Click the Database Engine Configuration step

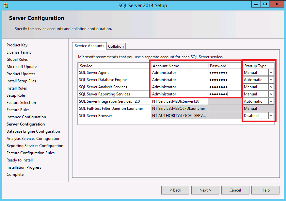(33, 131)
